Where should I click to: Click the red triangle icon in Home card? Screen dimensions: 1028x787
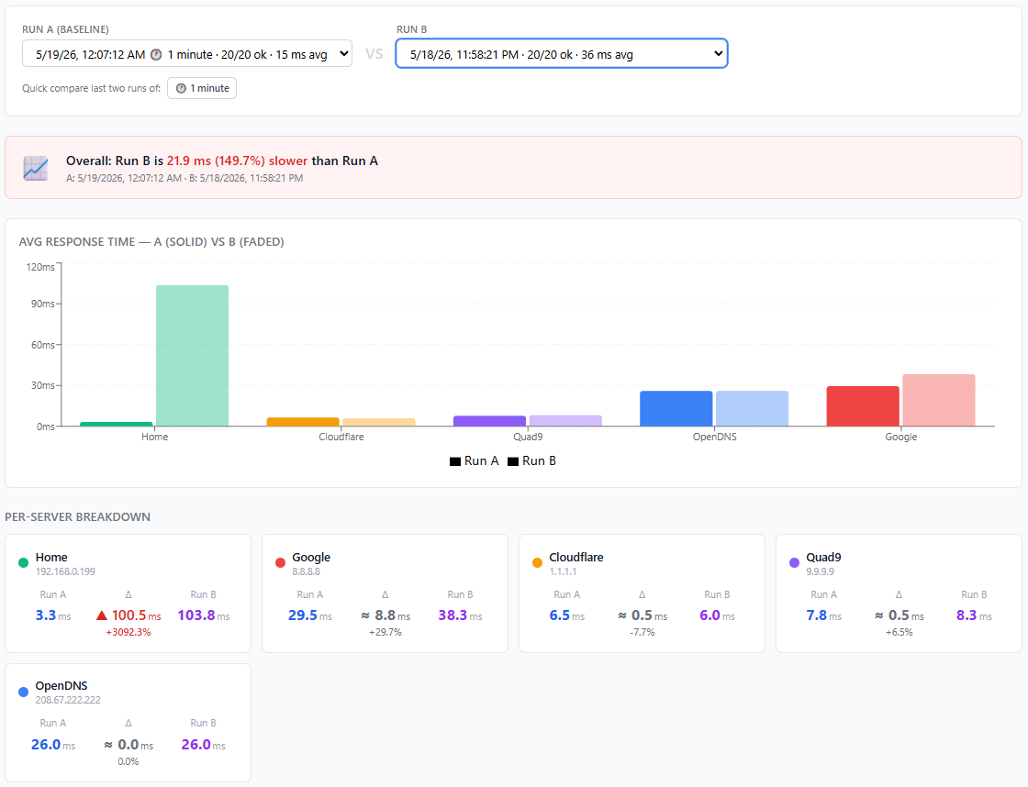coord(102,615)
